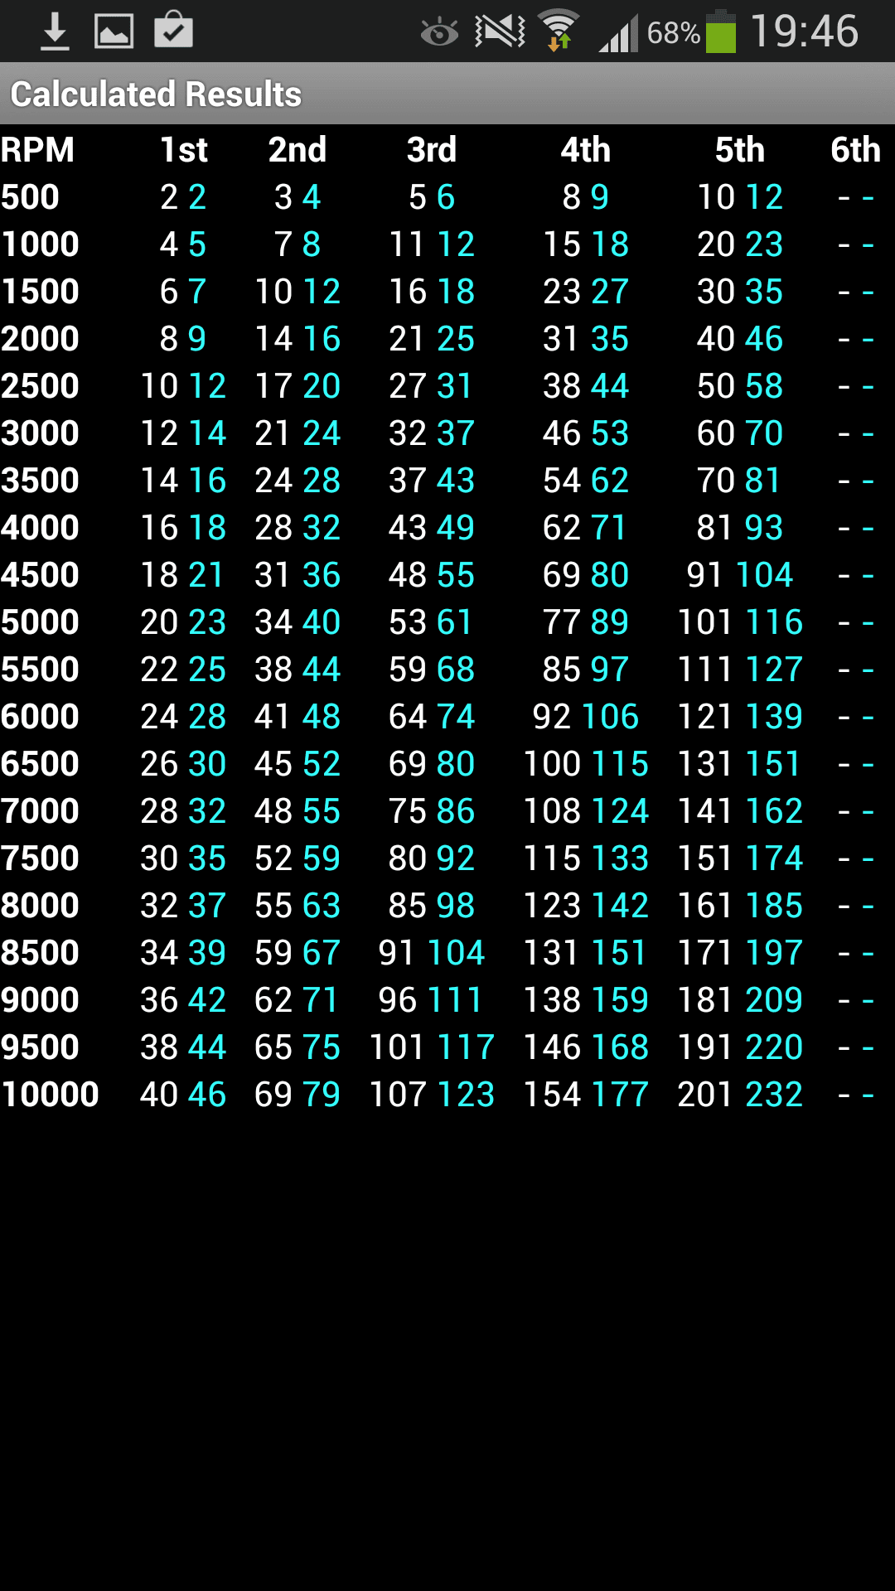Tap 3rd gear value 91 104 at 8500 RPM
Image resolution: width=895 pixels, height=1591 pixels.
tap(432, 953)
